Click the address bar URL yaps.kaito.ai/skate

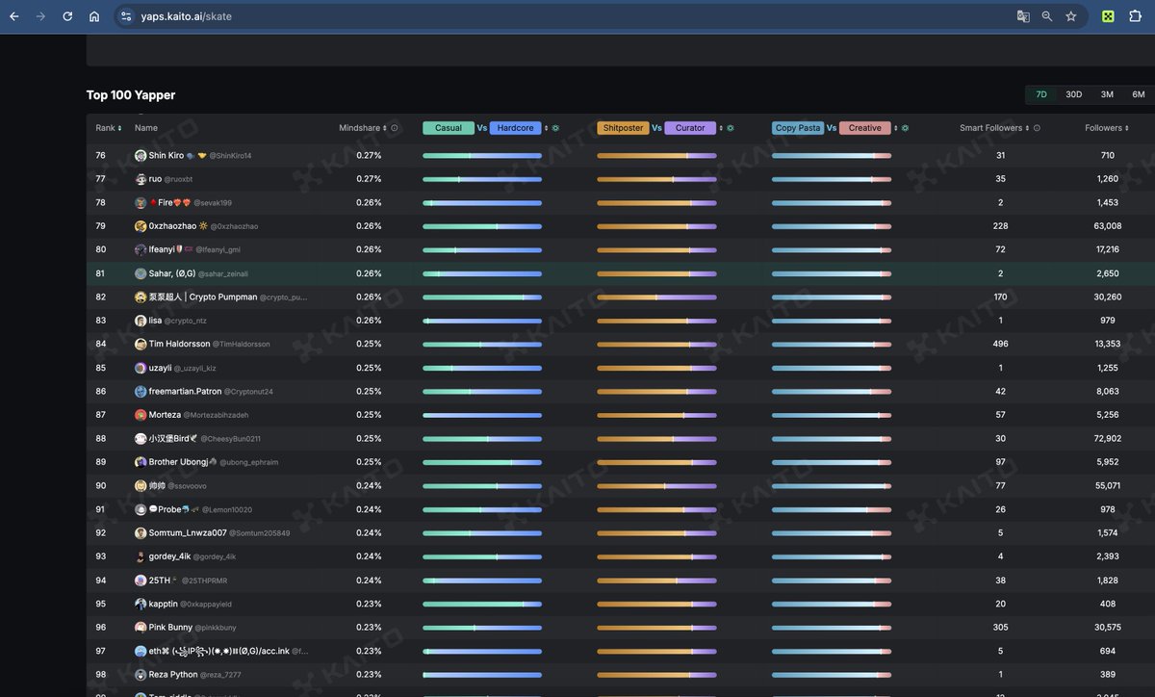(186, 16)
